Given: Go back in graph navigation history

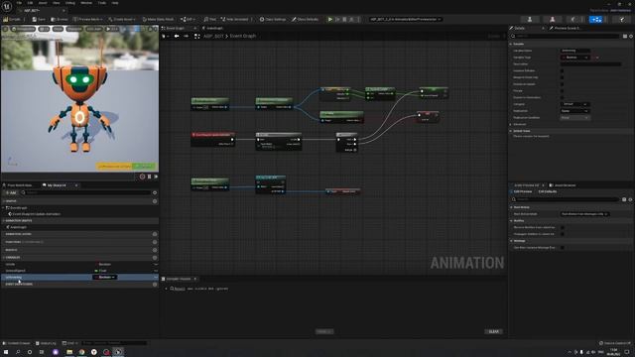Looking at the screenshot, I should tap(177, 36).
